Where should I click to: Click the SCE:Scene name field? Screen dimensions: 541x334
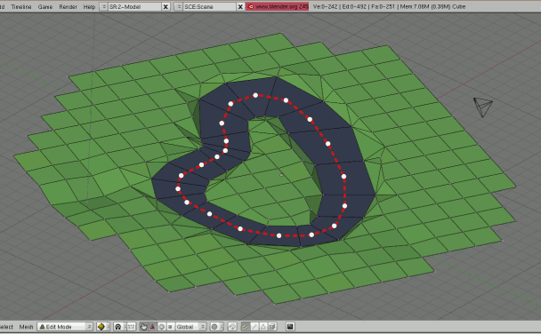(x=209, y=6)
